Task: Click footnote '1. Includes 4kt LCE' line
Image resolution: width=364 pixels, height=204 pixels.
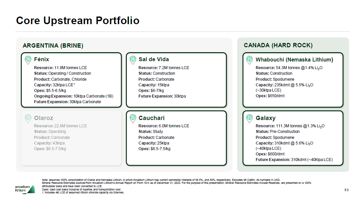Action: 83,192
